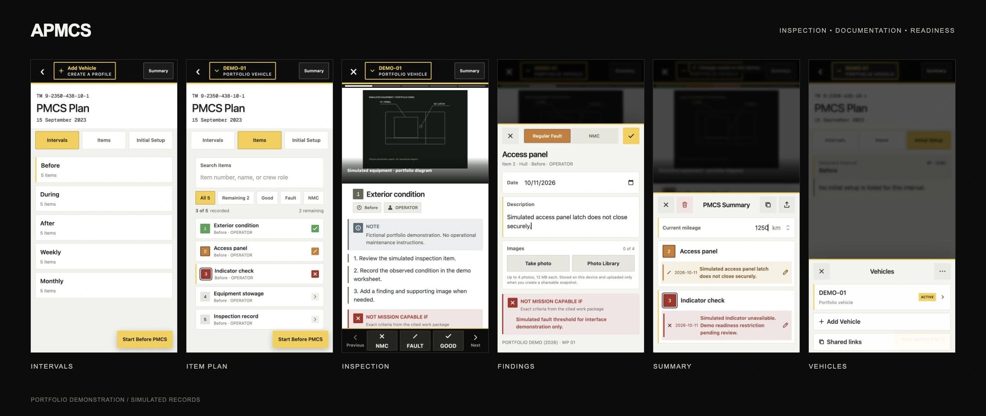
Task: Select Regular Fault type option
Action: coord(547,136)
